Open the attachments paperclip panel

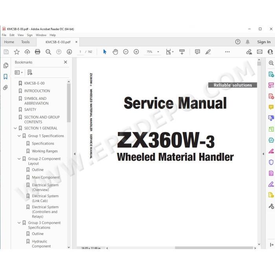(5, 87)
